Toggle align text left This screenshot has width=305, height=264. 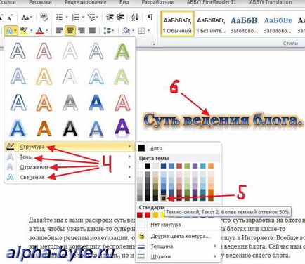click(x=60, y=30)
